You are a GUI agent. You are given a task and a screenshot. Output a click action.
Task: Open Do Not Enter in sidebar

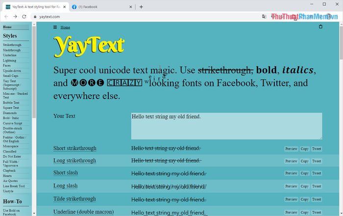coord(12,157)
